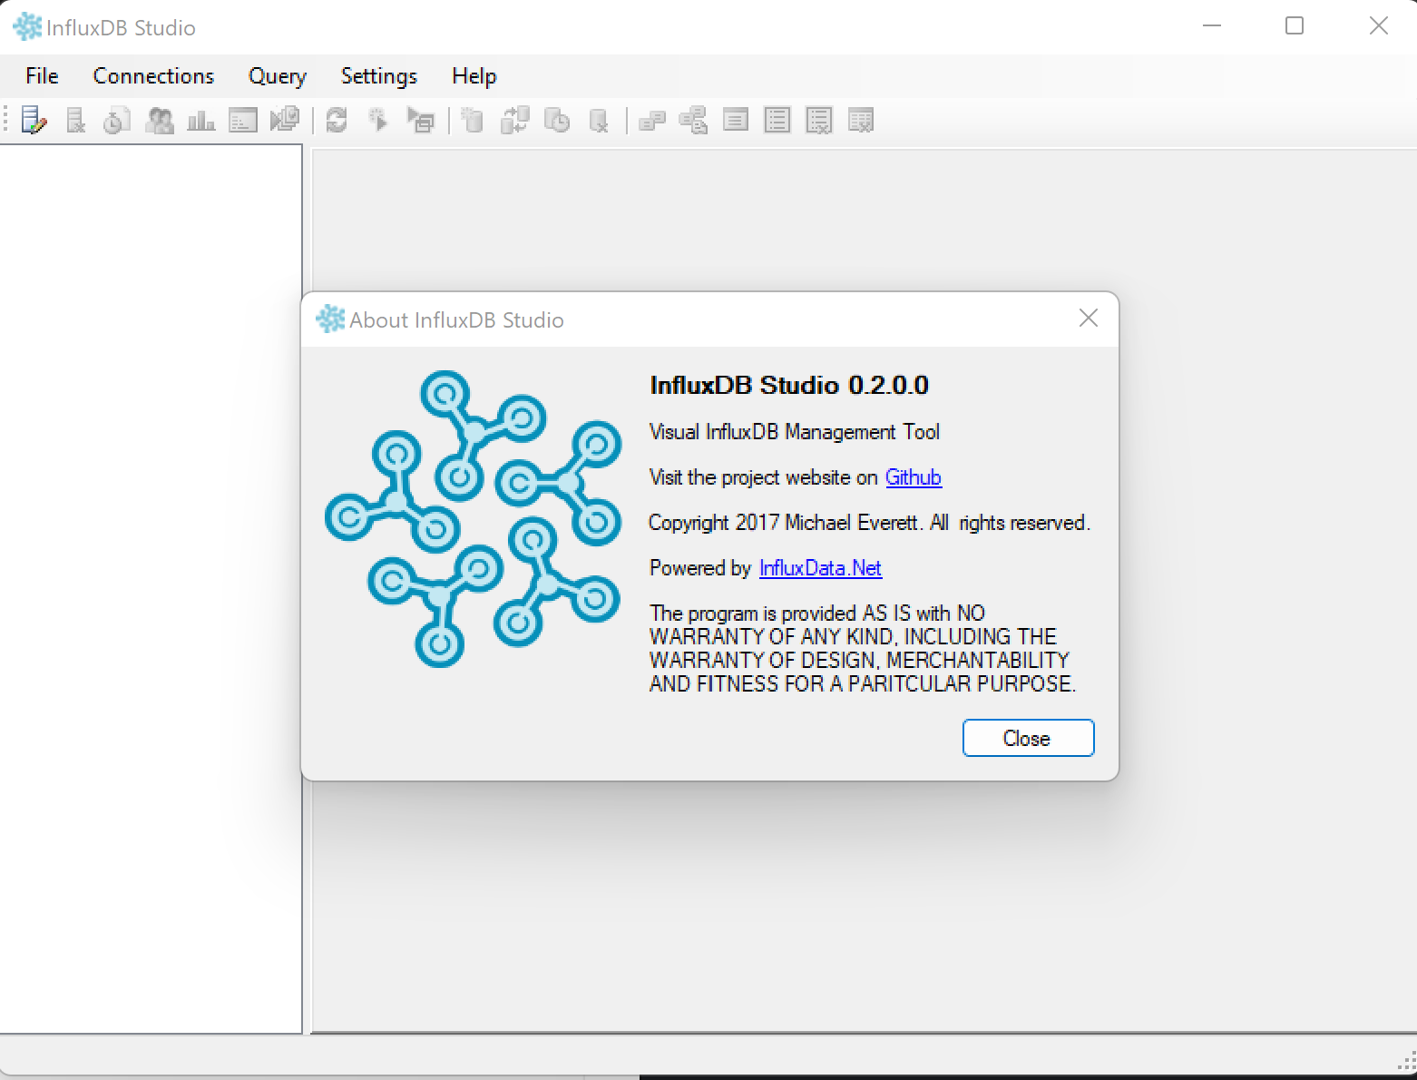Click the drop database cylinder with X
This screenshot has height=1080, width=1417.
tap(599, 120)
